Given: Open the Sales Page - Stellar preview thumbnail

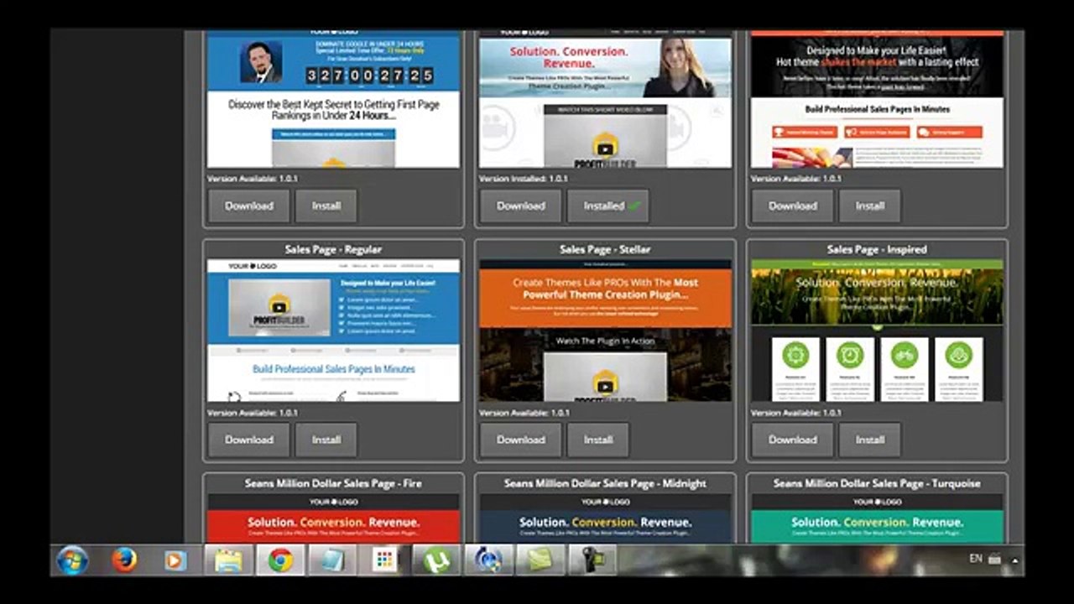Looking at the screenshot, I should coord(605,331).
